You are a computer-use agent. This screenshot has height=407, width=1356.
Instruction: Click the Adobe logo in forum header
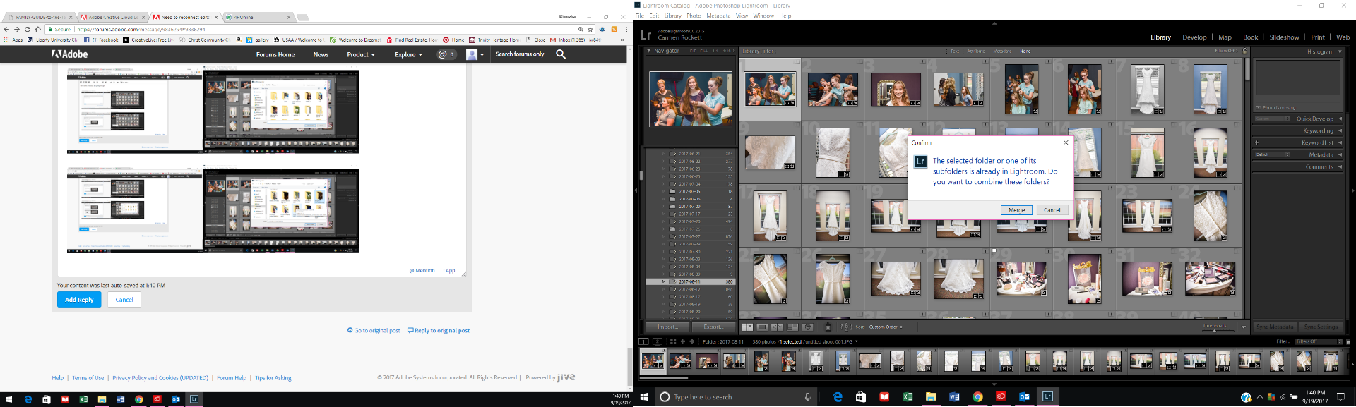pyautogui.click(x=70, y=54)
